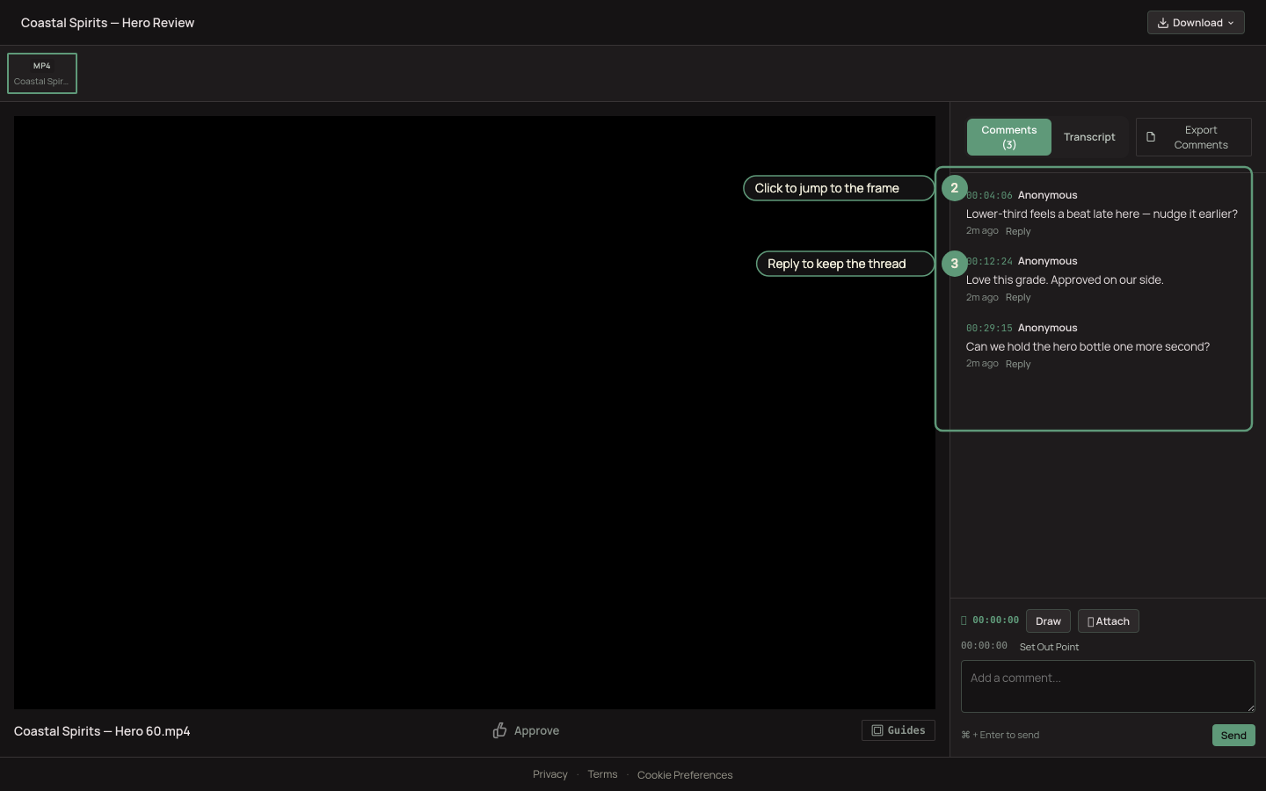Click the 'Coastal Spirits — Hero 60.mp4' filename
Image resolution: width=1266 pixels, height=791 pixels.
102,731
